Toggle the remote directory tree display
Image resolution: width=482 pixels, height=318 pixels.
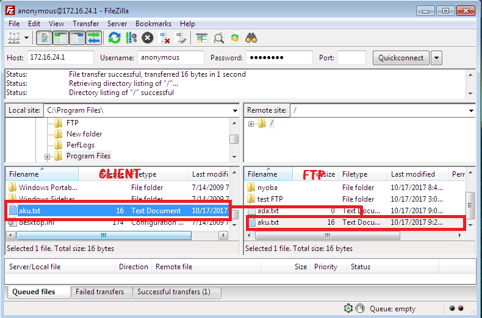[x=77, y=38]
